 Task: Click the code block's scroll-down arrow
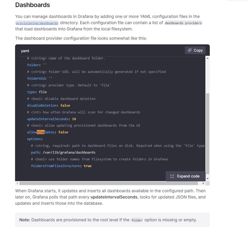coord(207,179)
